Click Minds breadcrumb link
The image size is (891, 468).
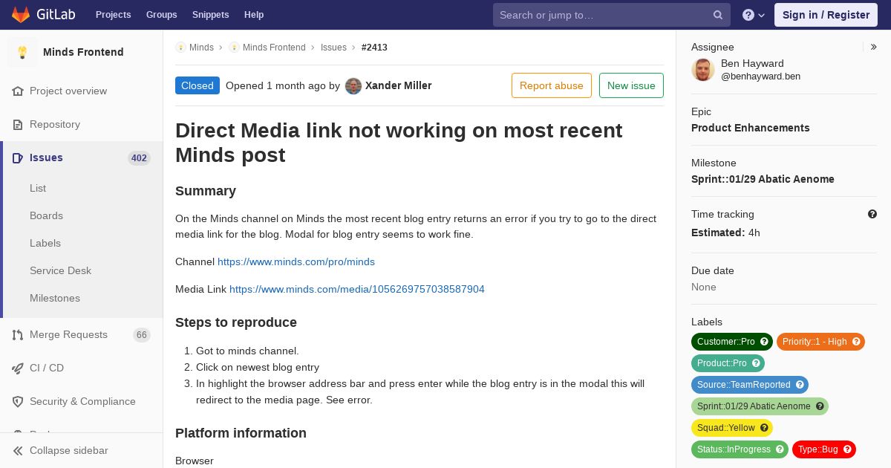(201, 48)
